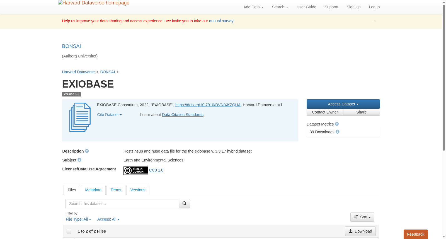Go to Sign Up
The width and height of the screenshot is (446, 239).
point(353,7)
